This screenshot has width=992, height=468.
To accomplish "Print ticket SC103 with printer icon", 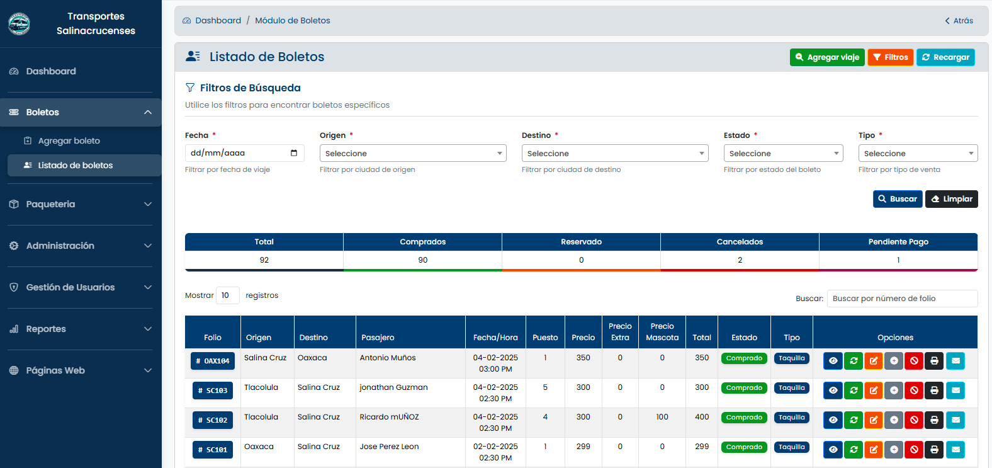I will point(934,391).
